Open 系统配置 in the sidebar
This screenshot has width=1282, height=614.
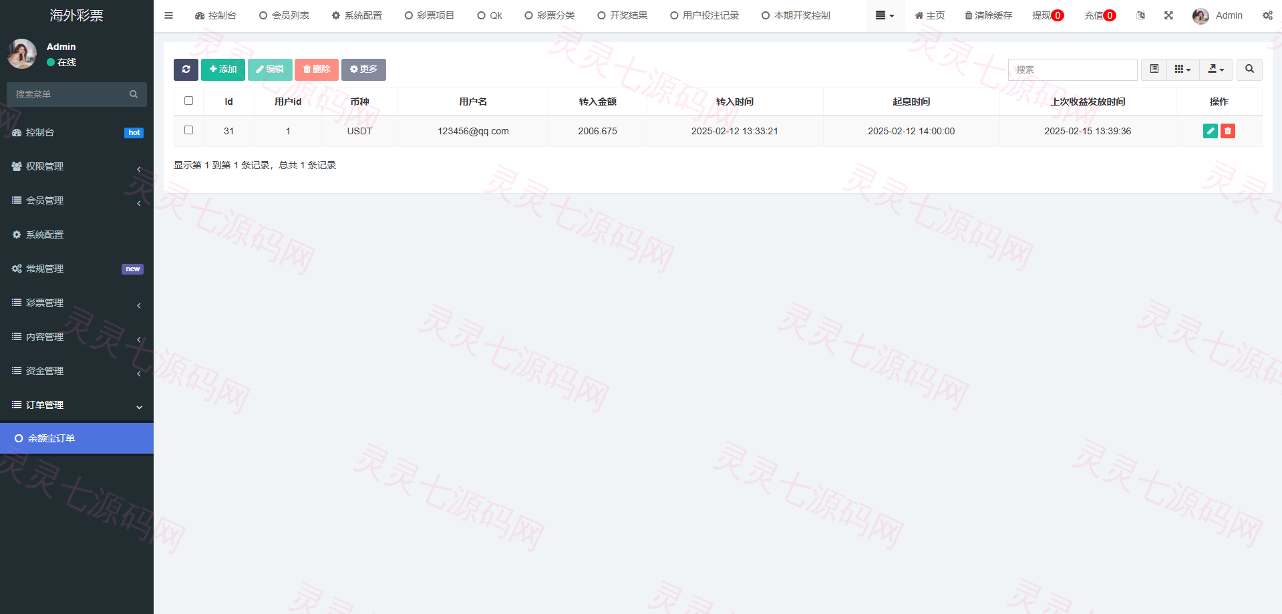[77, 235]
